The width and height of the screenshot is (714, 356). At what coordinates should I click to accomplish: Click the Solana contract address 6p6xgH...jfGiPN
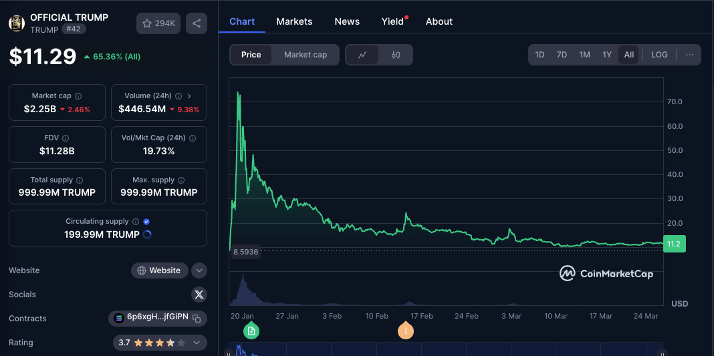[x=158, y=318]
